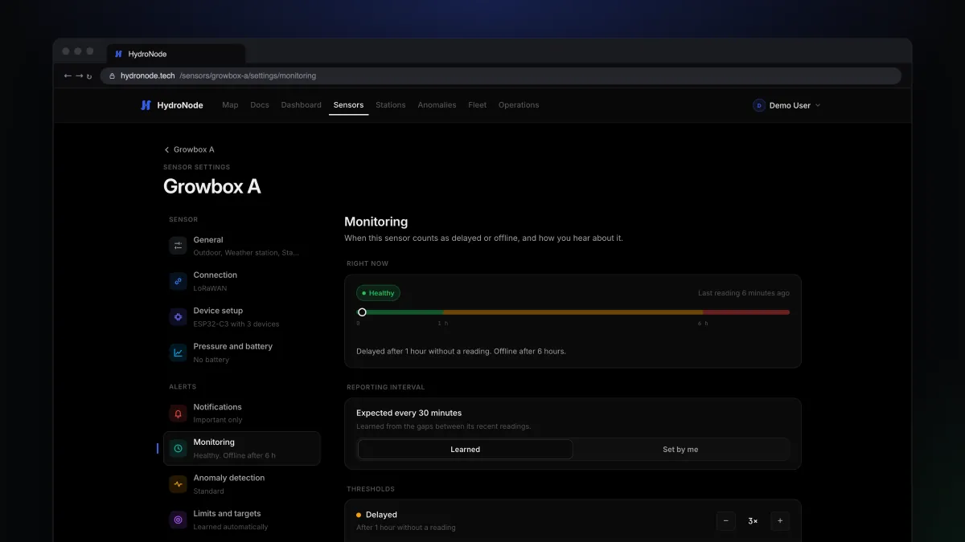965x542 pixels.
Task: Click the white marker on the status timeline
Action: [x=362, y=312]
